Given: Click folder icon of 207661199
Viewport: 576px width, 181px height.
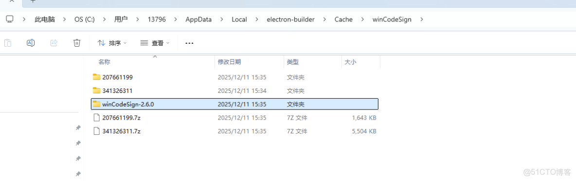Looking at the screenshot, I should tap(97, 77).
